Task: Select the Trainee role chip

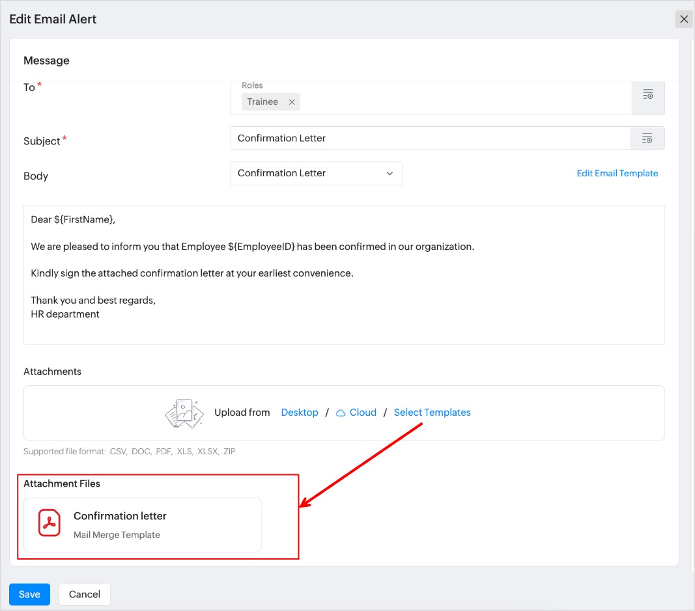Action: pos(262,102)
